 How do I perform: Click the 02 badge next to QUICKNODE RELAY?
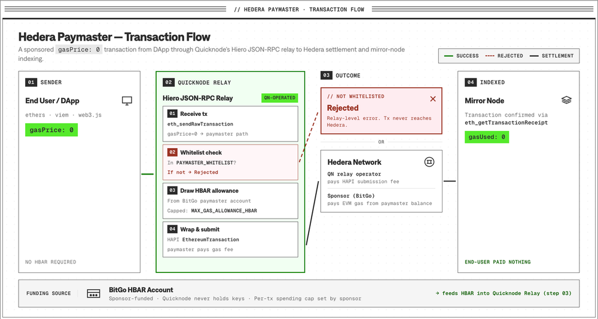coord(168,82)
